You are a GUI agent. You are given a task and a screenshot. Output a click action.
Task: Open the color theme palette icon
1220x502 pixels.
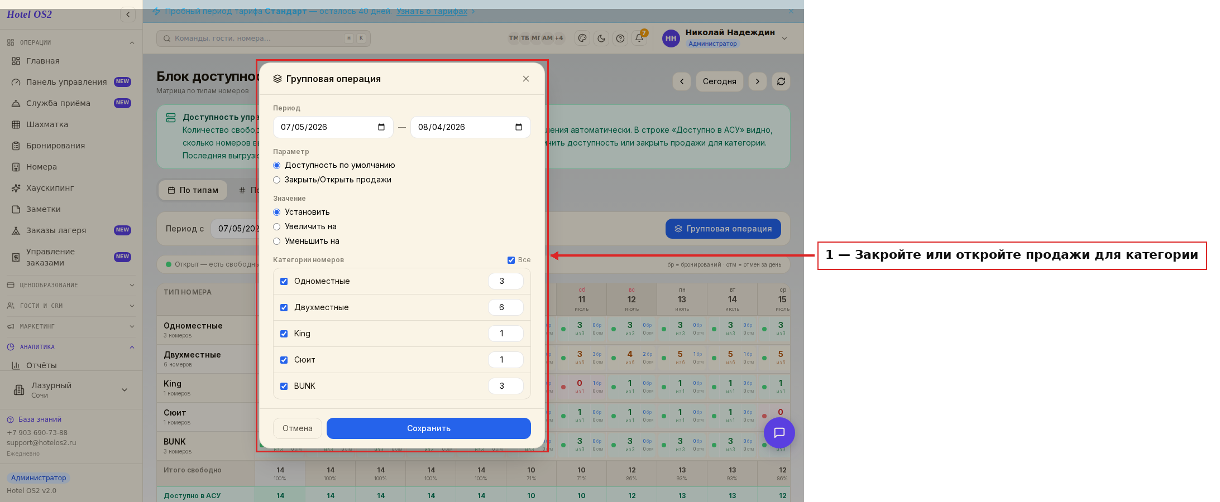pos(582,38)
